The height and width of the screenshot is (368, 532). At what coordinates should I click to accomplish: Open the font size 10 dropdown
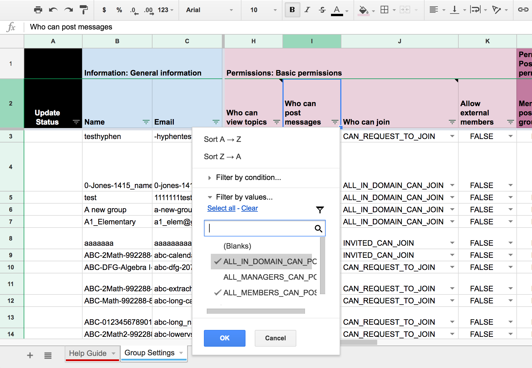tap(263, 10)
